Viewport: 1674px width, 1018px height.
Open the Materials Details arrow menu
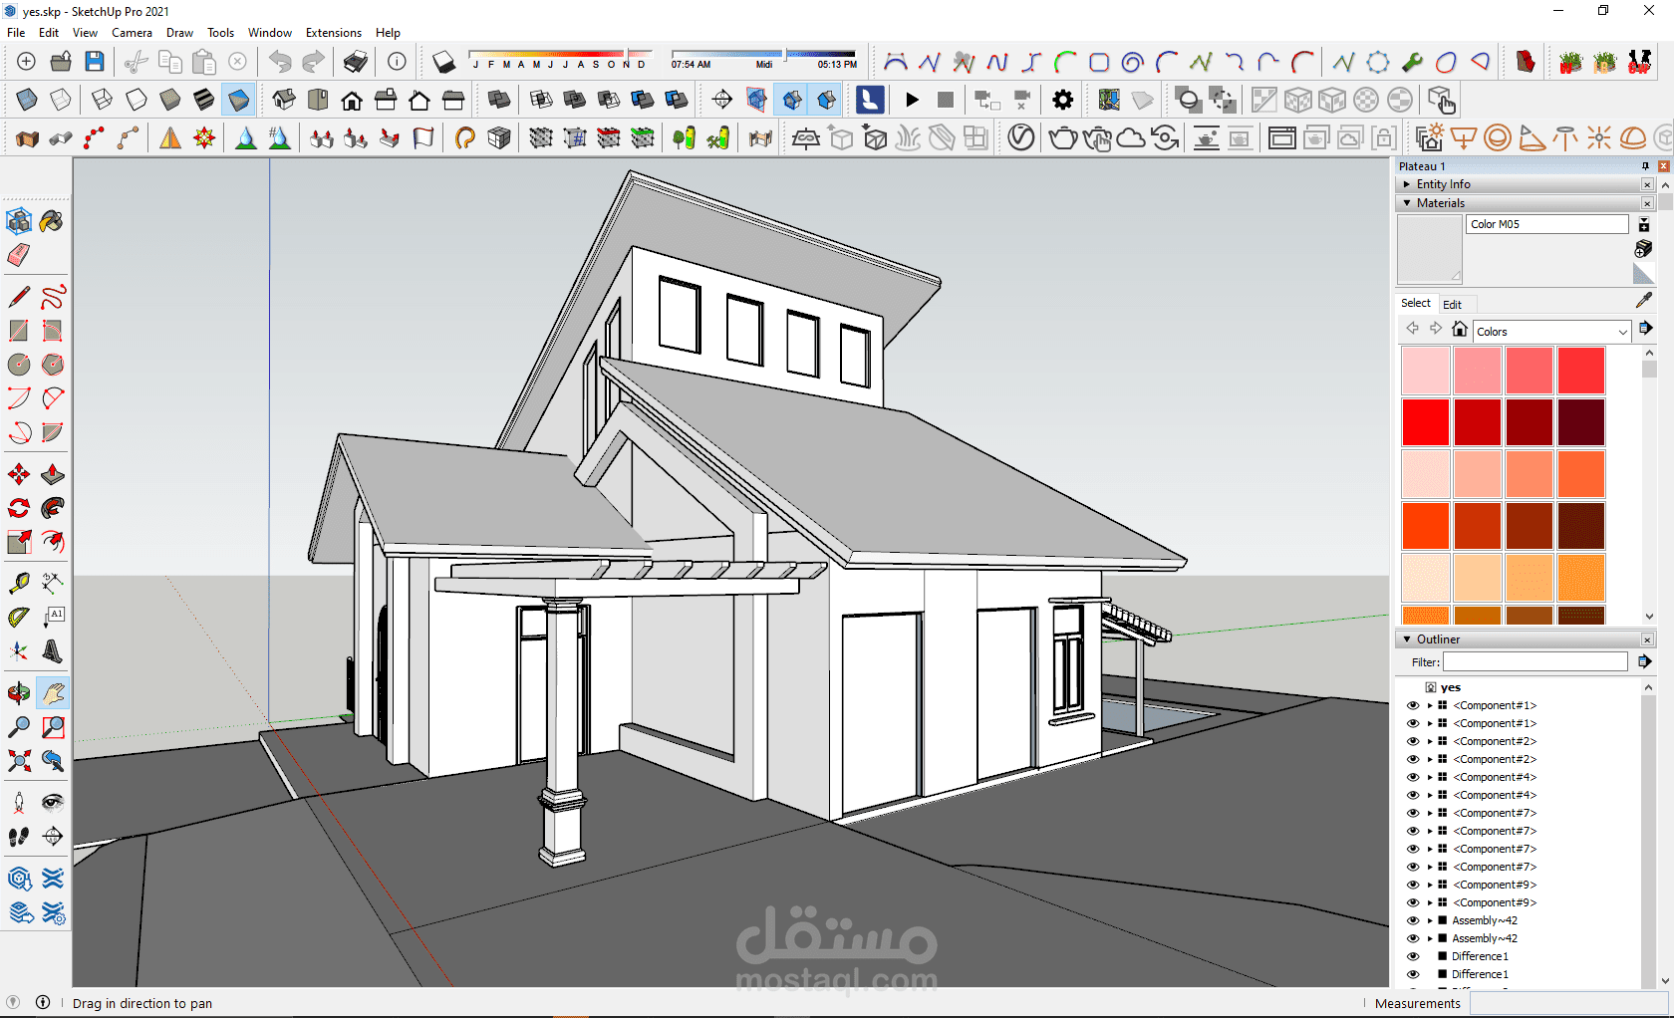[x=1645, y=328]
